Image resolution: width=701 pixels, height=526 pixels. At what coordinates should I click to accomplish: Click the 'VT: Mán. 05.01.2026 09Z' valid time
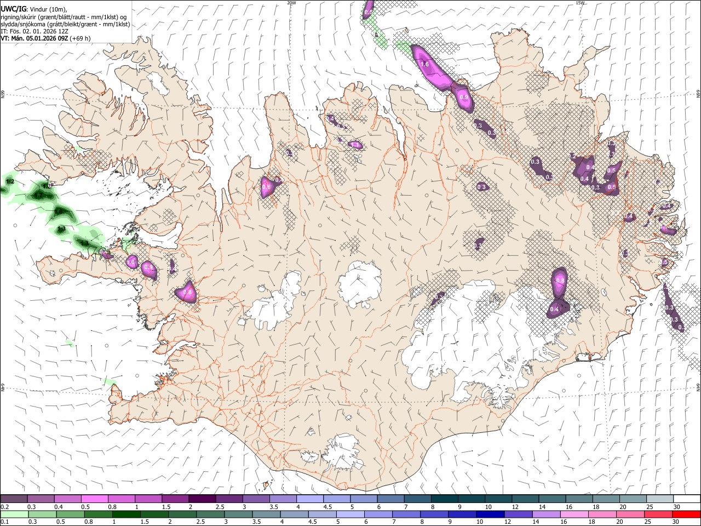35,38
